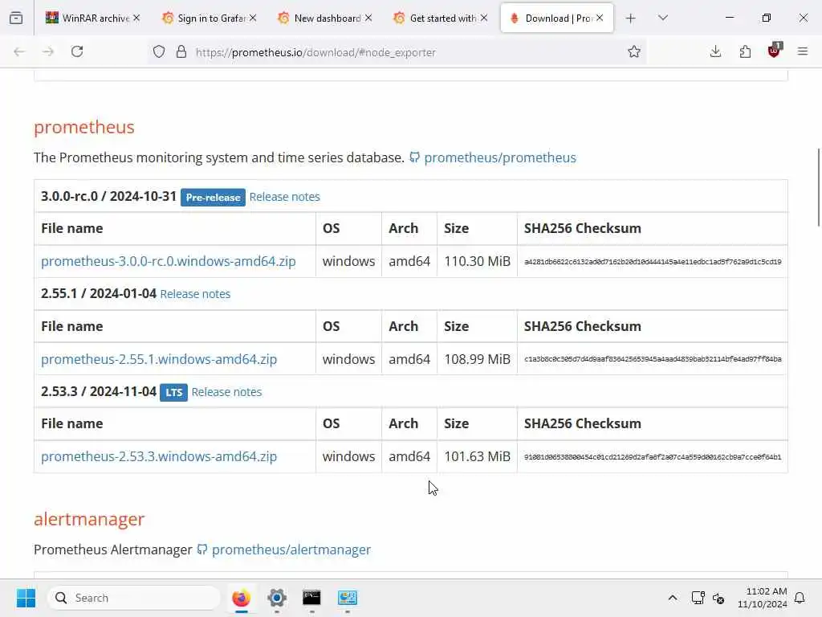
Task: Click the LTS badge on 2.53.3
Action: (173, 392)
